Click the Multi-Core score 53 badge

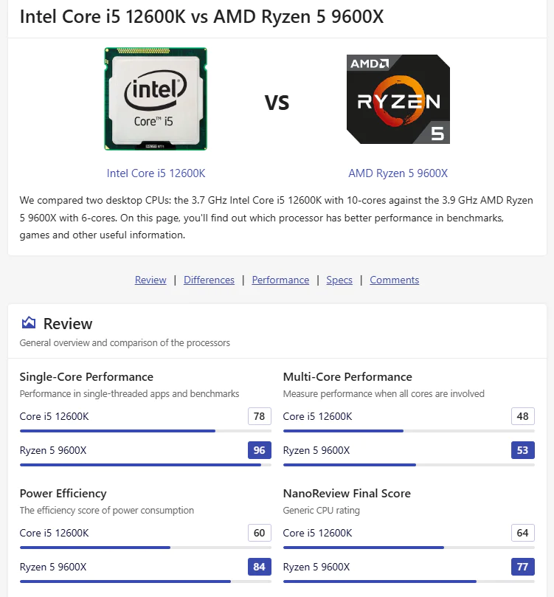522,450
